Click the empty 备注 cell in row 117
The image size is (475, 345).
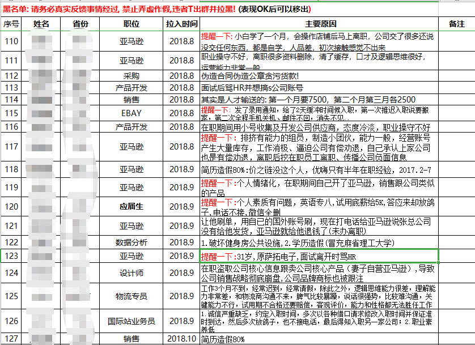pyautogui.click(x=456, y=147)
